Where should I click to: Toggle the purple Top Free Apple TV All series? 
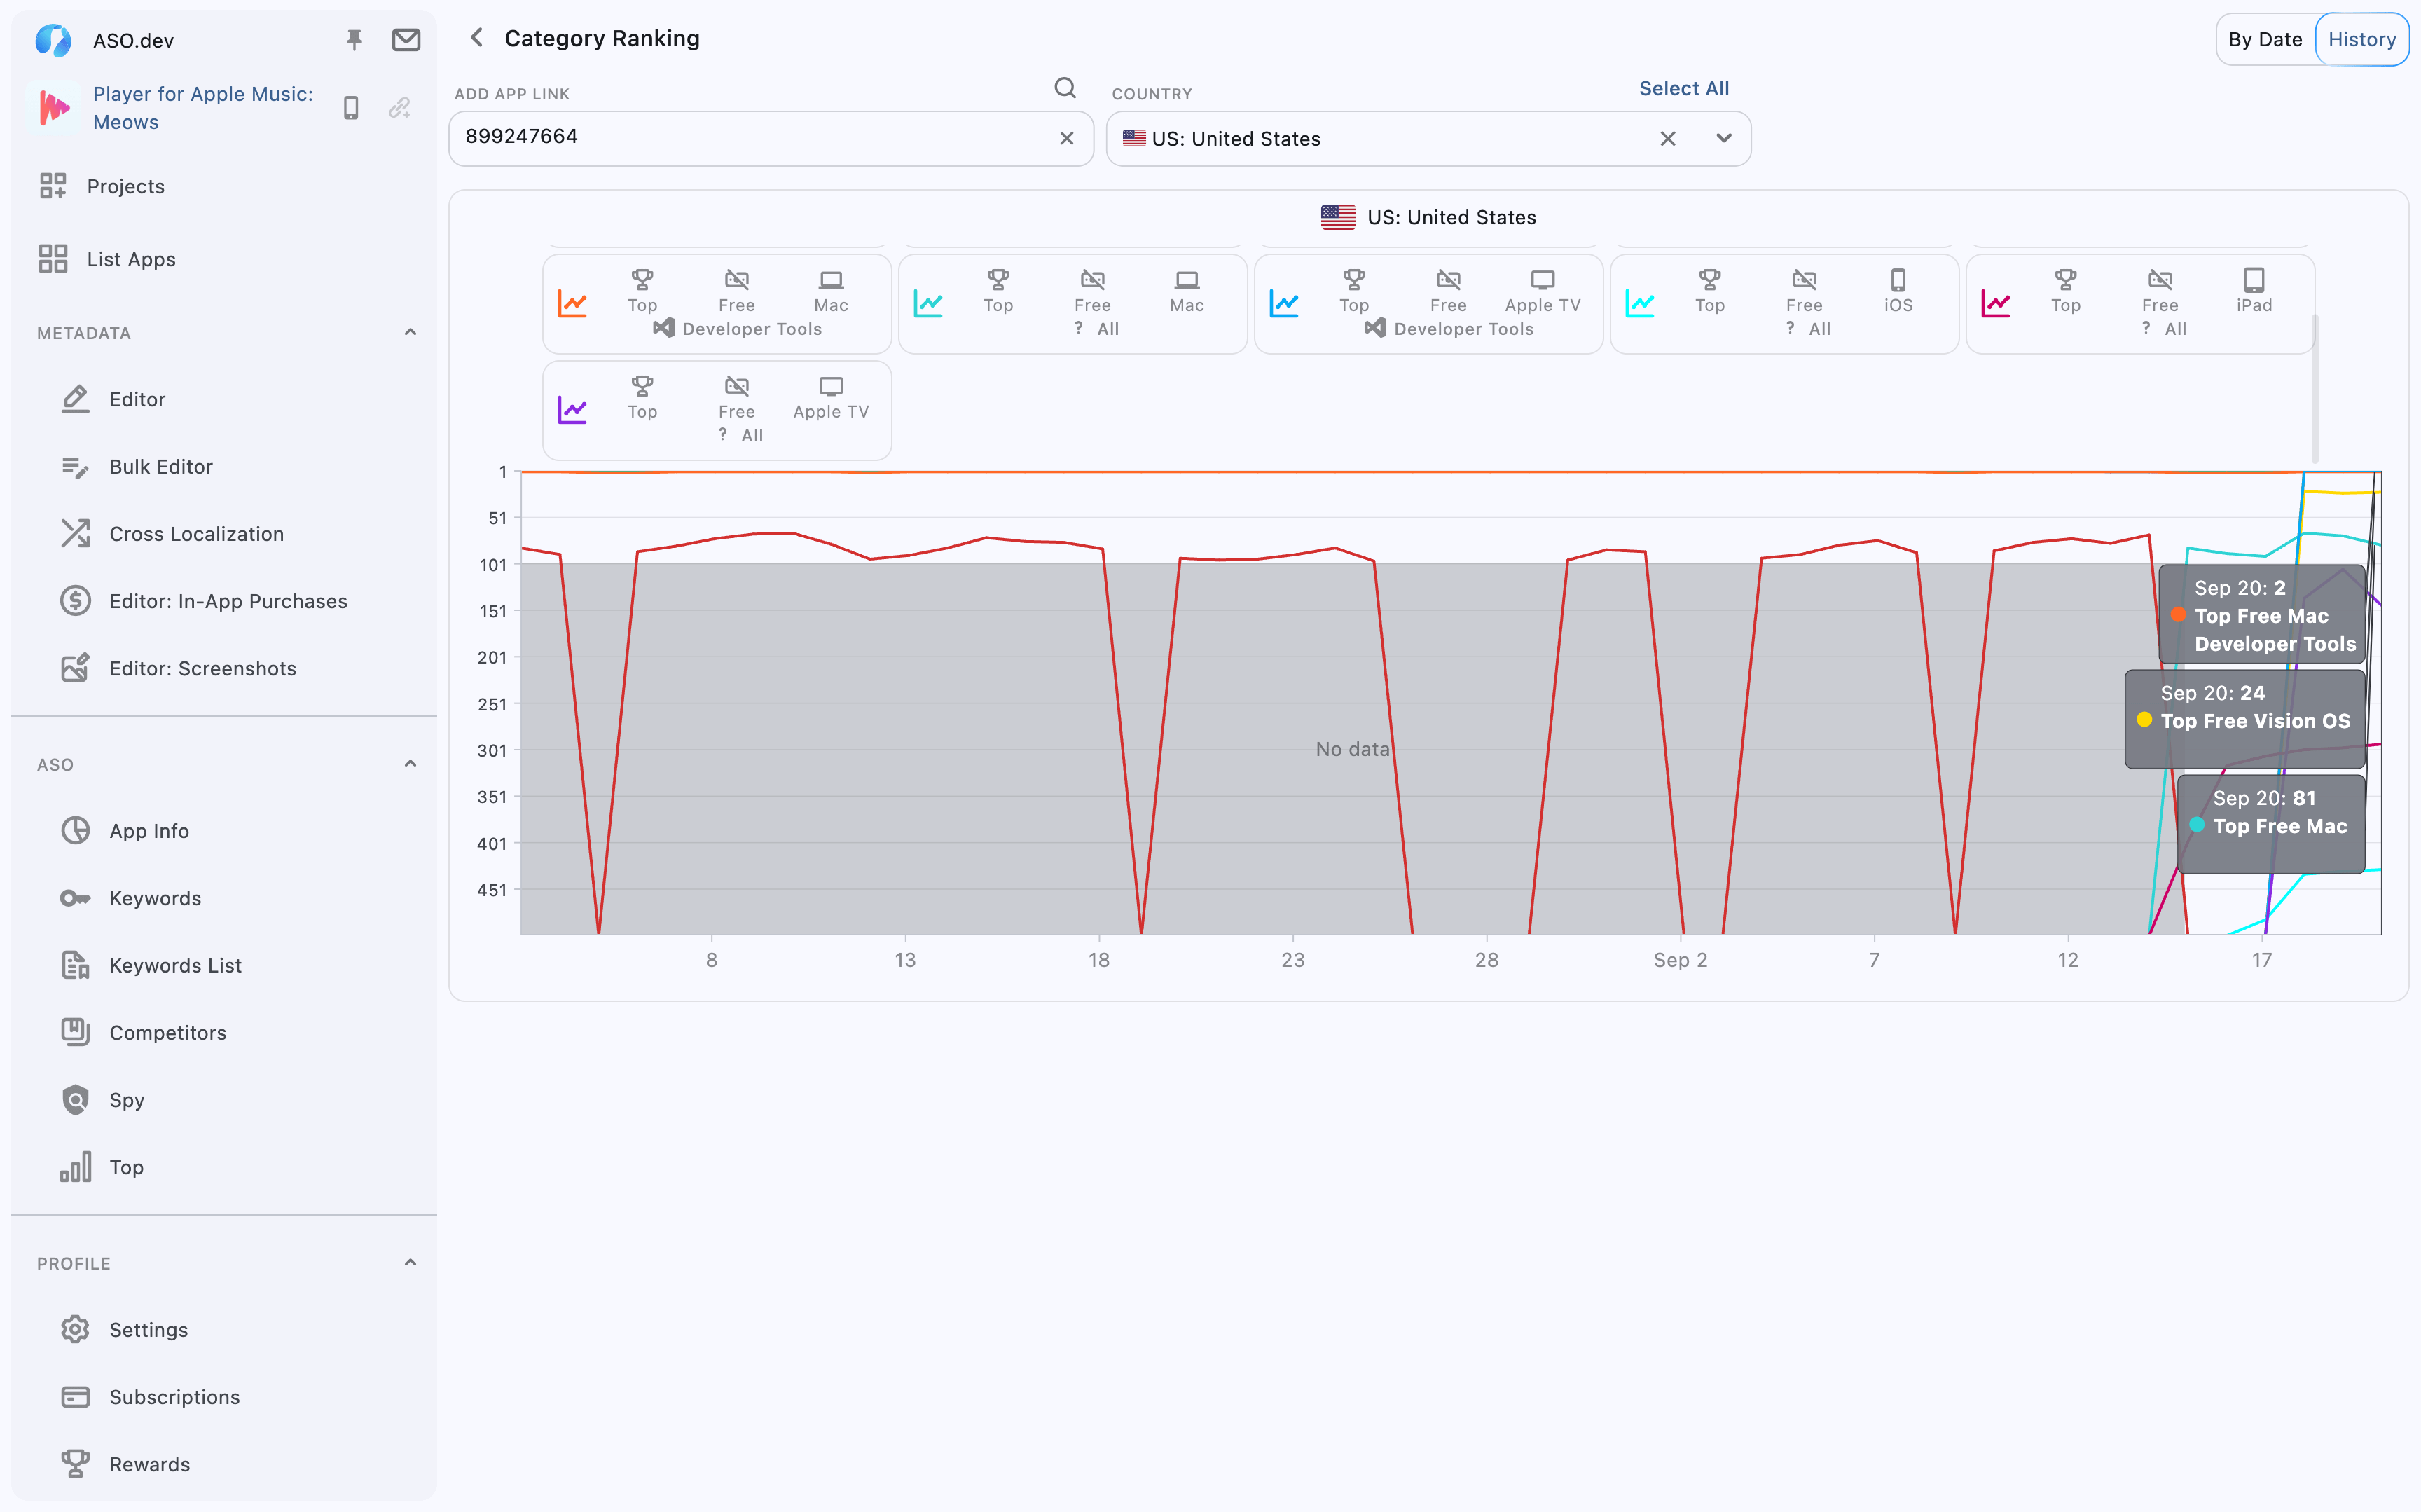point(573,410)
